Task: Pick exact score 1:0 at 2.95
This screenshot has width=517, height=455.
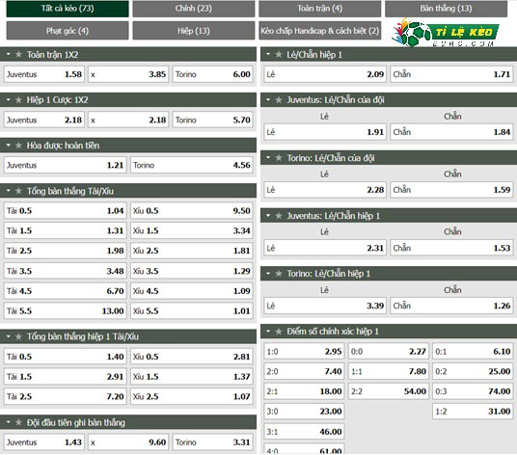Action: [x=304, y=352]
